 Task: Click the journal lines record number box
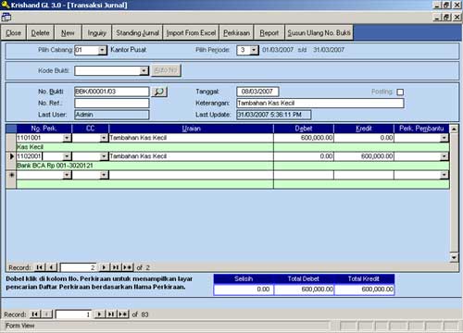tap(78, 267)
